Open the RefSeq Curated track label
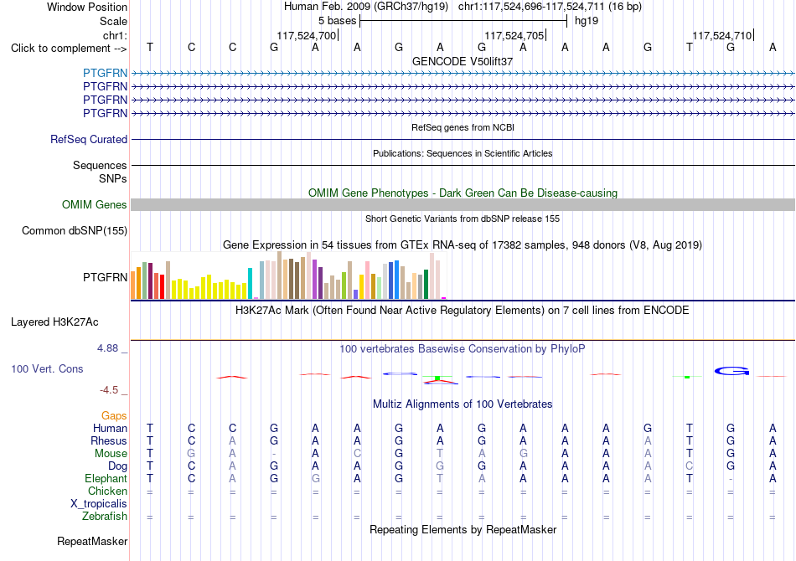 (x=89, y=139)
